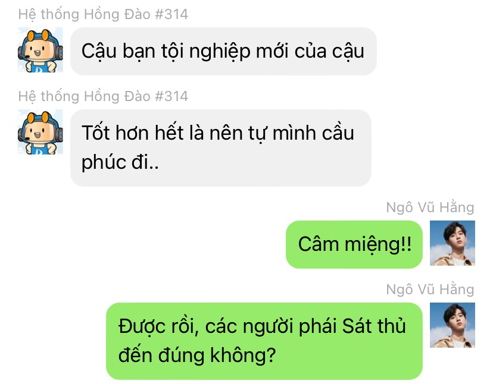Click the topmost "Hệ thống Hồng Đào" sender name
Viewport: 493px width, 384px height.
[x=103, y=14]
